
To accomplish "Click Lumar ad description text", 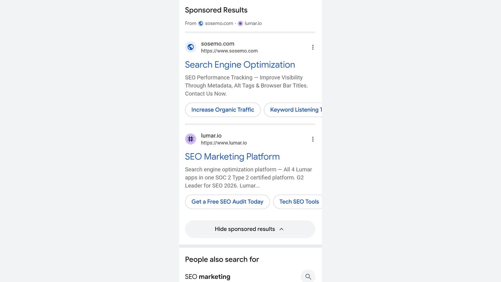I will point(249,177).
